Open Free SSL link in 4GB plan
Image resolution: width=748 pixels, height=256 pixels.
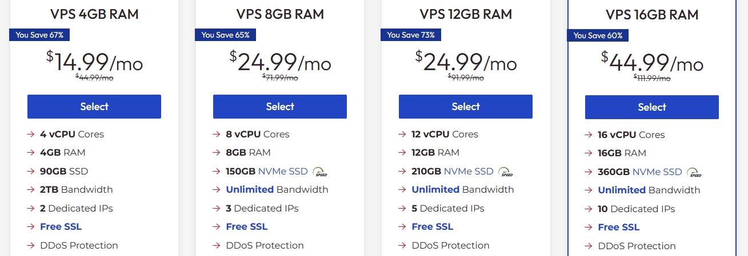61,226
